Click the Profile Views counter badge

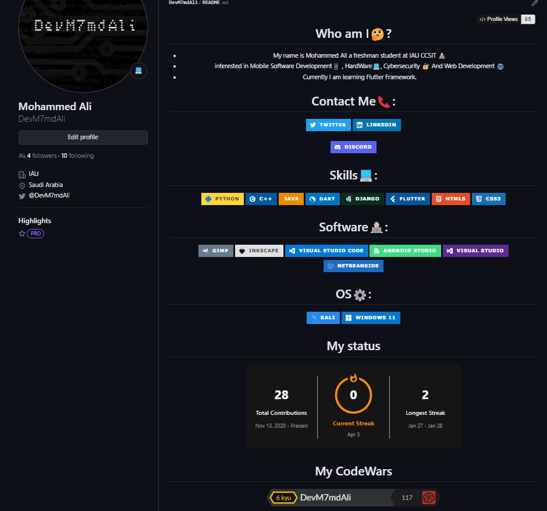[506, 19]
